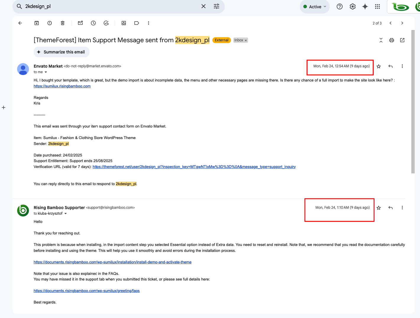This screenshot has height=318, width=420.
Task: Open Gmail Settings gear
Action: coord(353,6)
